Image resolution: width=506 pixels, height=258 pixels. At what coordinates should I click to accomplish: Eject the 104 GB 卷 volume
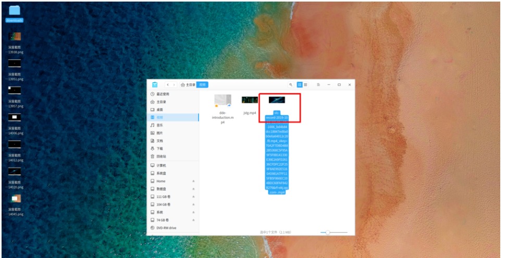pos(194,204)
